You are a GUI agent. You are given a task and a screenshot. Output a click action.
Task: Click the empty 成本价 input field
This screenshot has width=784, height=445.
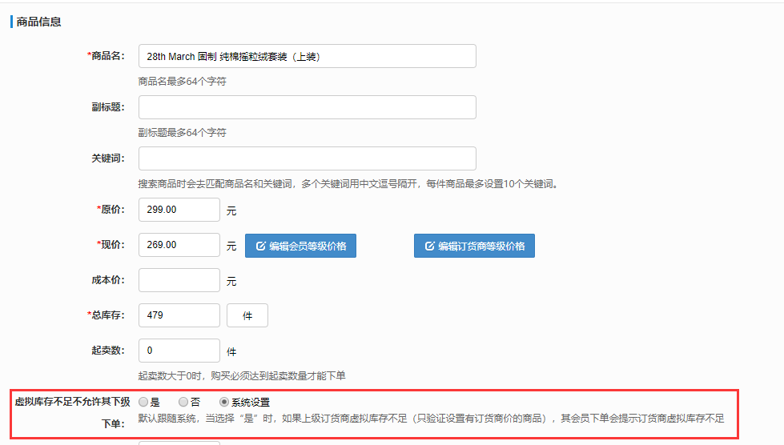tap(179, 280)
